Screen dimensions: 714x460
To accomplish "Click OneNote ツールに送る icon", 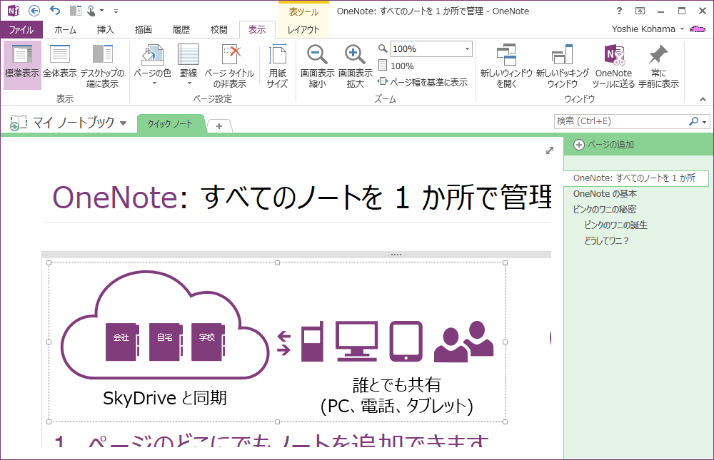I will [x=613, y=65].
